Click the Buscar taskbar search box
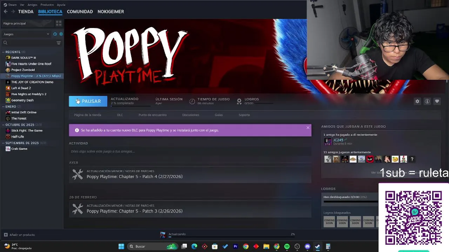 152,246
